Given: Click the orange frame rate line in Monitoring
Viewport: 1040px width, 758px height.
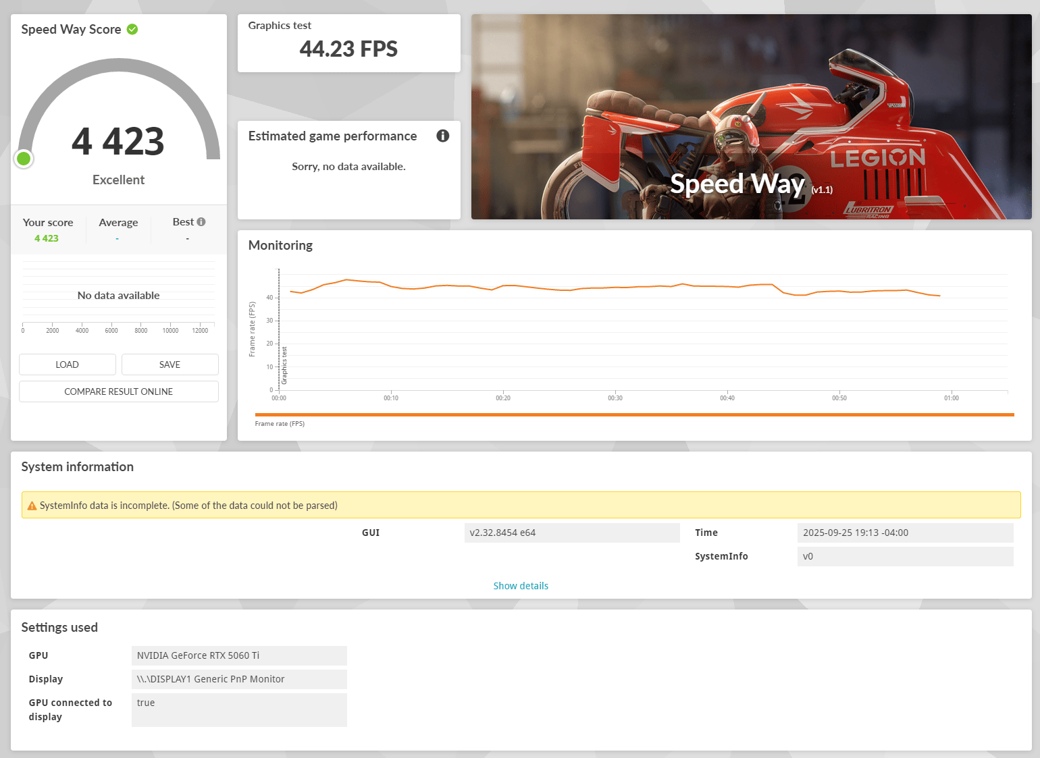Looking at the screenshot, I should coord(615,288).
